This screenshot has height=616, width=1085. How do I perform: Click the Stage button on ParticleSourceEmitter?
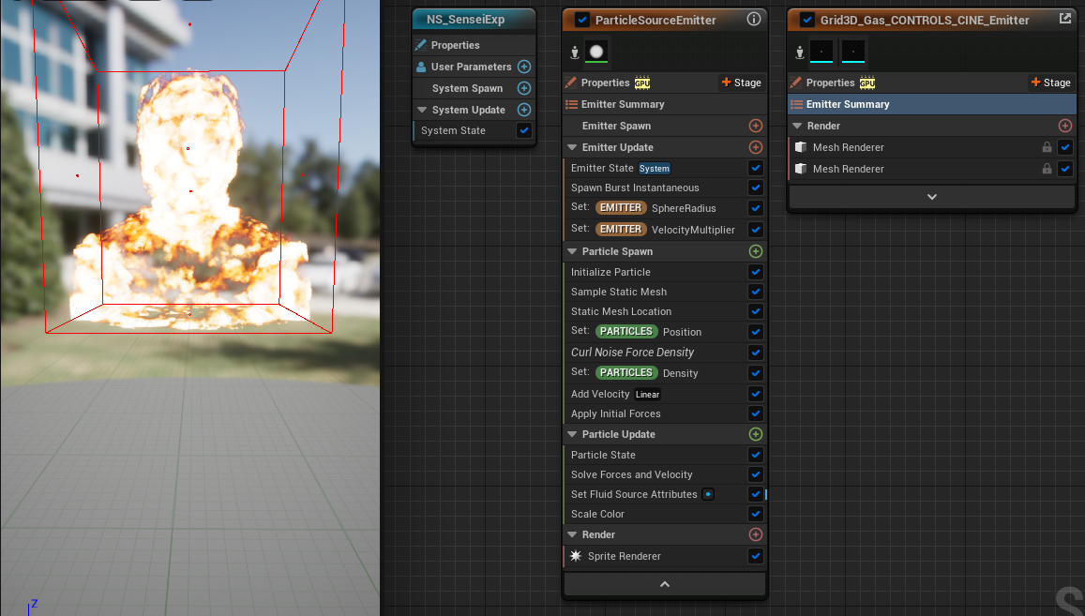pyautogui.click(x=740, y=83)
